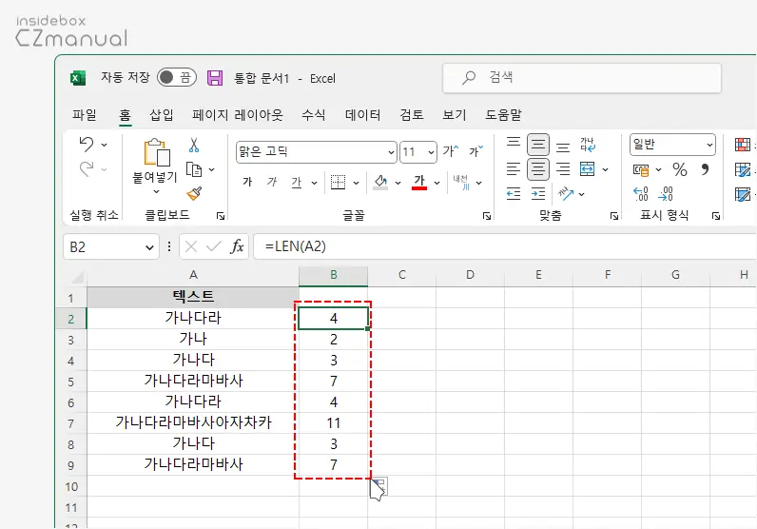Align text left
This screenshot has width=757, height=529.
coord(514,169)
